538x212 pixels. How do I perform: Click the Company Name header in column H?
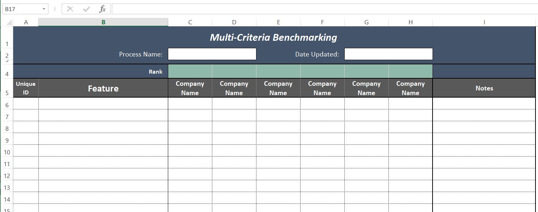[411, 88]
